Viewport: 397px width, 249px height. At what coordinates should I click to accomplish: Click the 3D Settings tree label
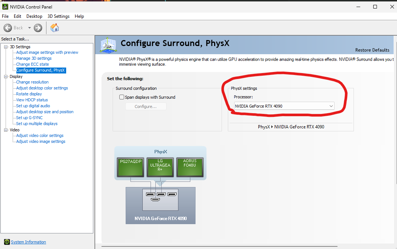tap(20, 47)
